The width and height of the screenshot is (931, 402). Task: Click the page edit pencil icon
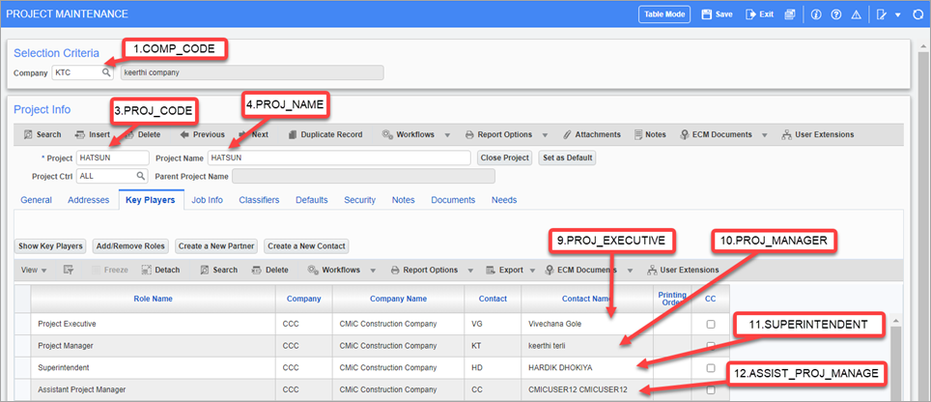[881, 14]
